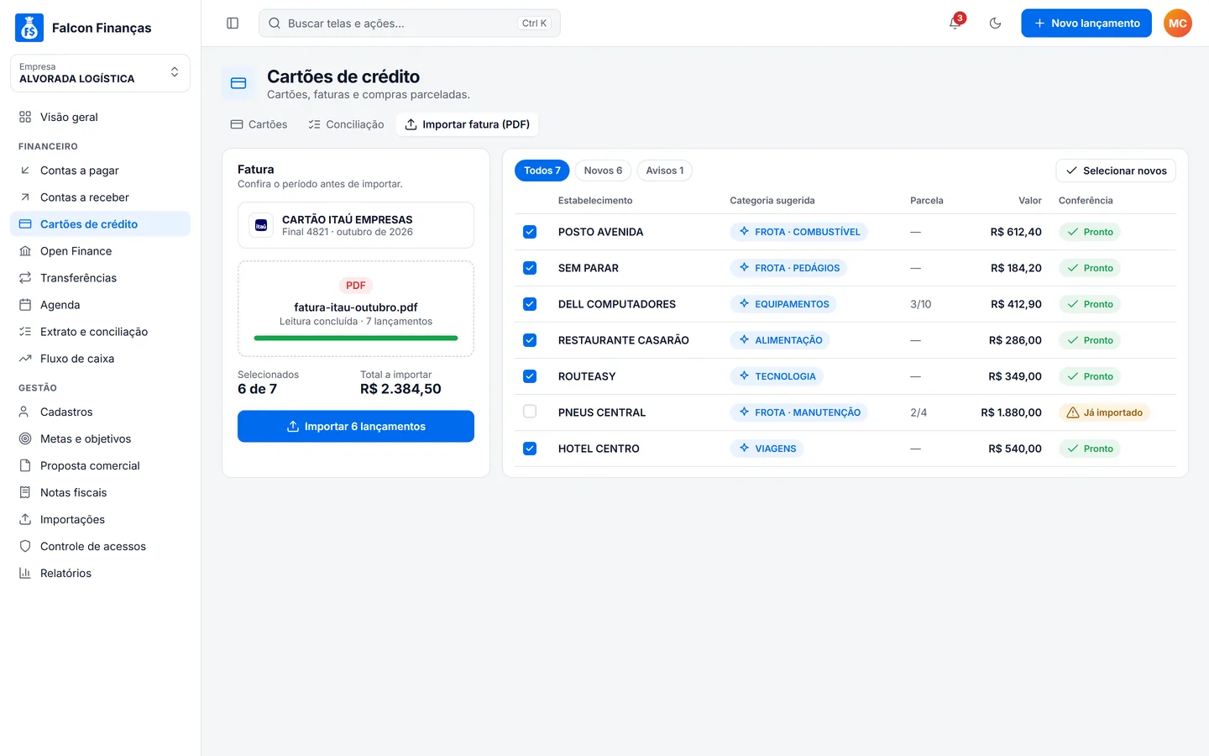This screenshot has width=1209, height=756.
Task: Switch to dark mode moon icon
Action: point(996,24)
